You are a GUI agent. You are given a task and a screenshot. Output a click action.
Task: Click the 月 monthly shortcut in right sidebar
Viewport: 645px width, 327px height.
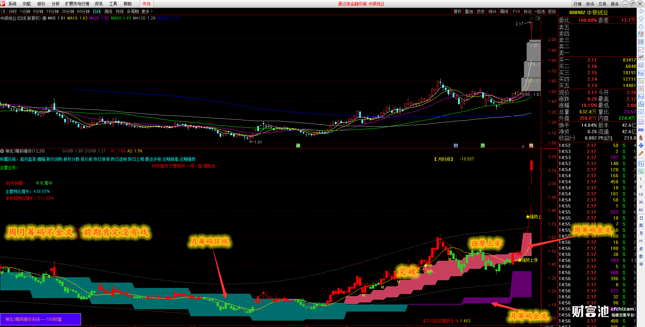(641, 233)
